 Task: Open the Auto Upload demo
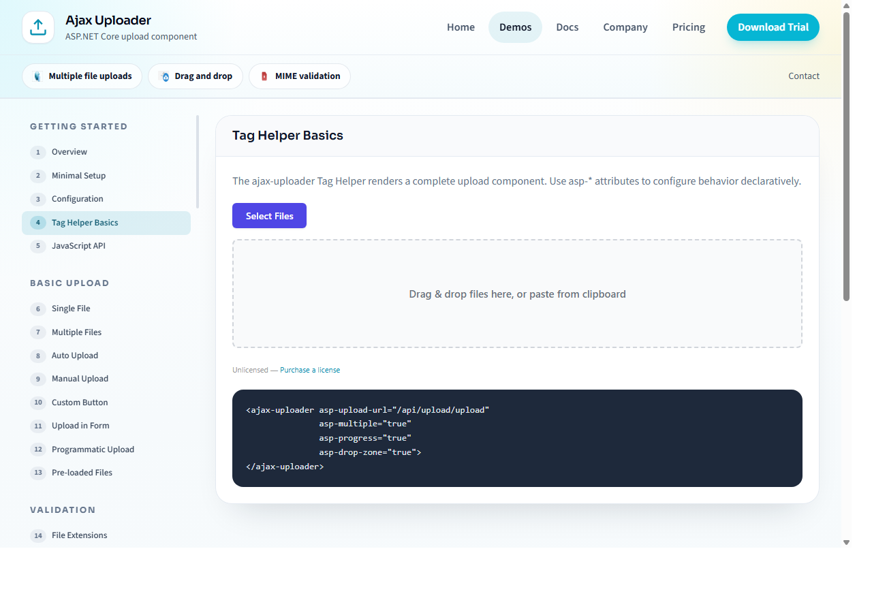coord(106,356)
